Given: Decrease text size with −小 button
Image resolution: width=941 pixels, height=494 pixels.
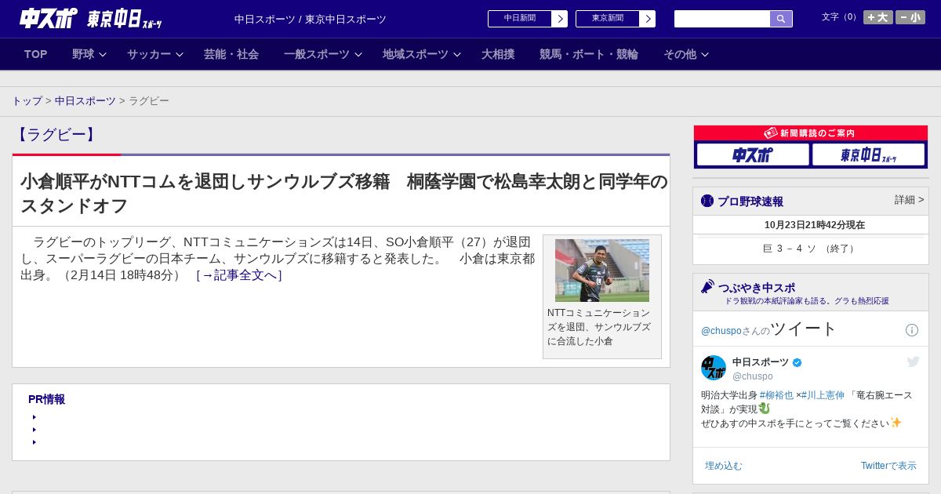Looking at the screenshot, I should [910, 17].
